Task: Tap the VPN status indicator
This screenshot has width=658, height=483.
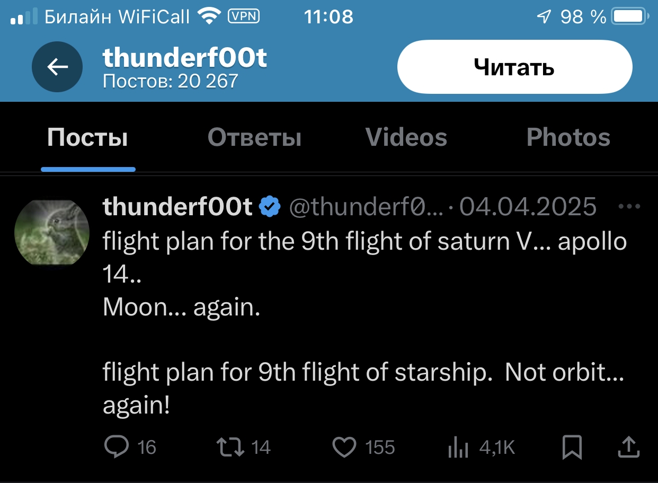Action: pyautogui.click(x=244, y=16)
